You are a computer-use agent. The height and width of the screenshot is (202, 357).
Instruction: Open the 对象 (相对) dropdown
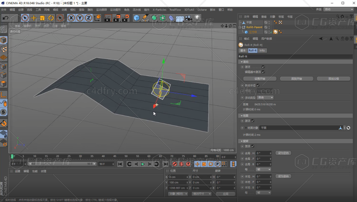[x=178, y=194]
